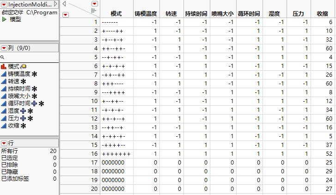336x195 pixels.
Task: Click the 模型 script name
Action: 15,19
